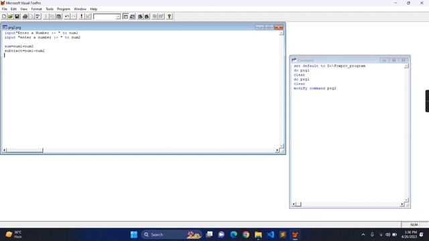Image resolution: width=429 pixels, height=241 pixels.
Task: Click the Form wizard toolbar icon
Action: [x=140, y=16]
